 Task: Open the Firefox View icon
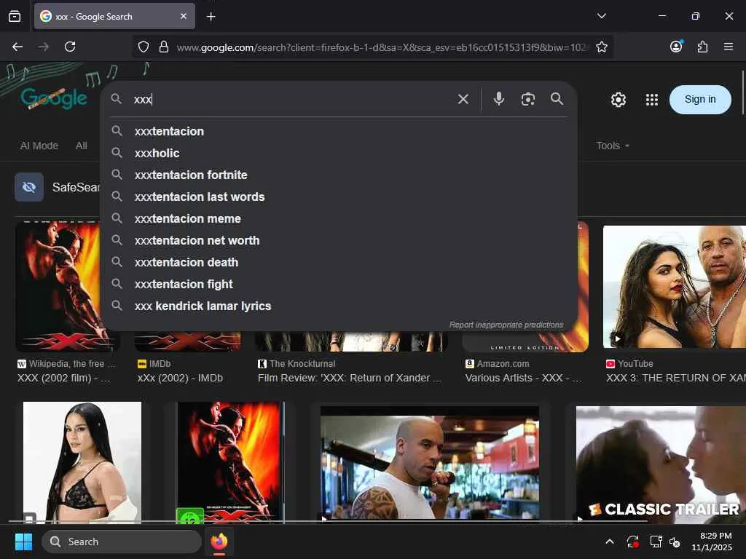pyautogui.click(x=15, y=16)
